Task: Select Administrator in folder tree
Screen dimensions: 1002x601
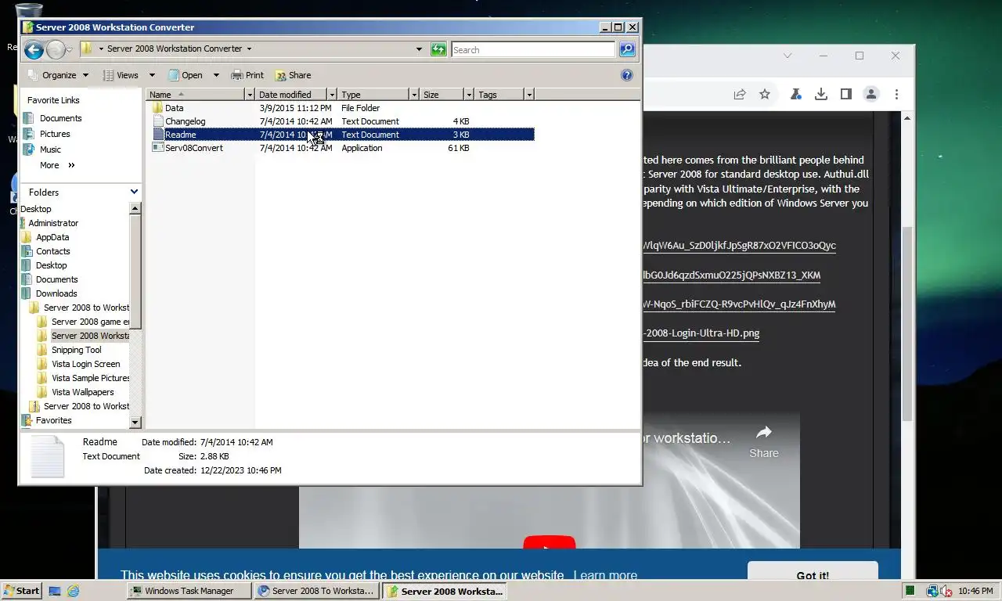Action: click(x=53, y=223)
